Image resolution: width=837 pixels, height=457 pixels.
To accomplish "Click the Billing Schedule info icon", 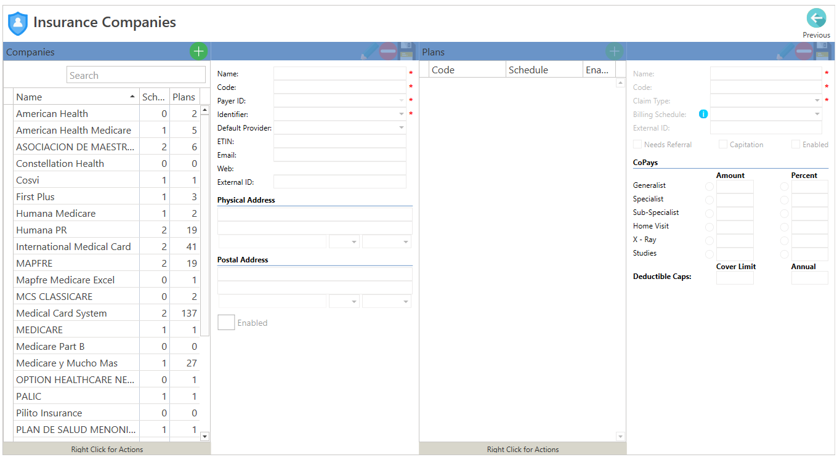I will click(703, 114).
